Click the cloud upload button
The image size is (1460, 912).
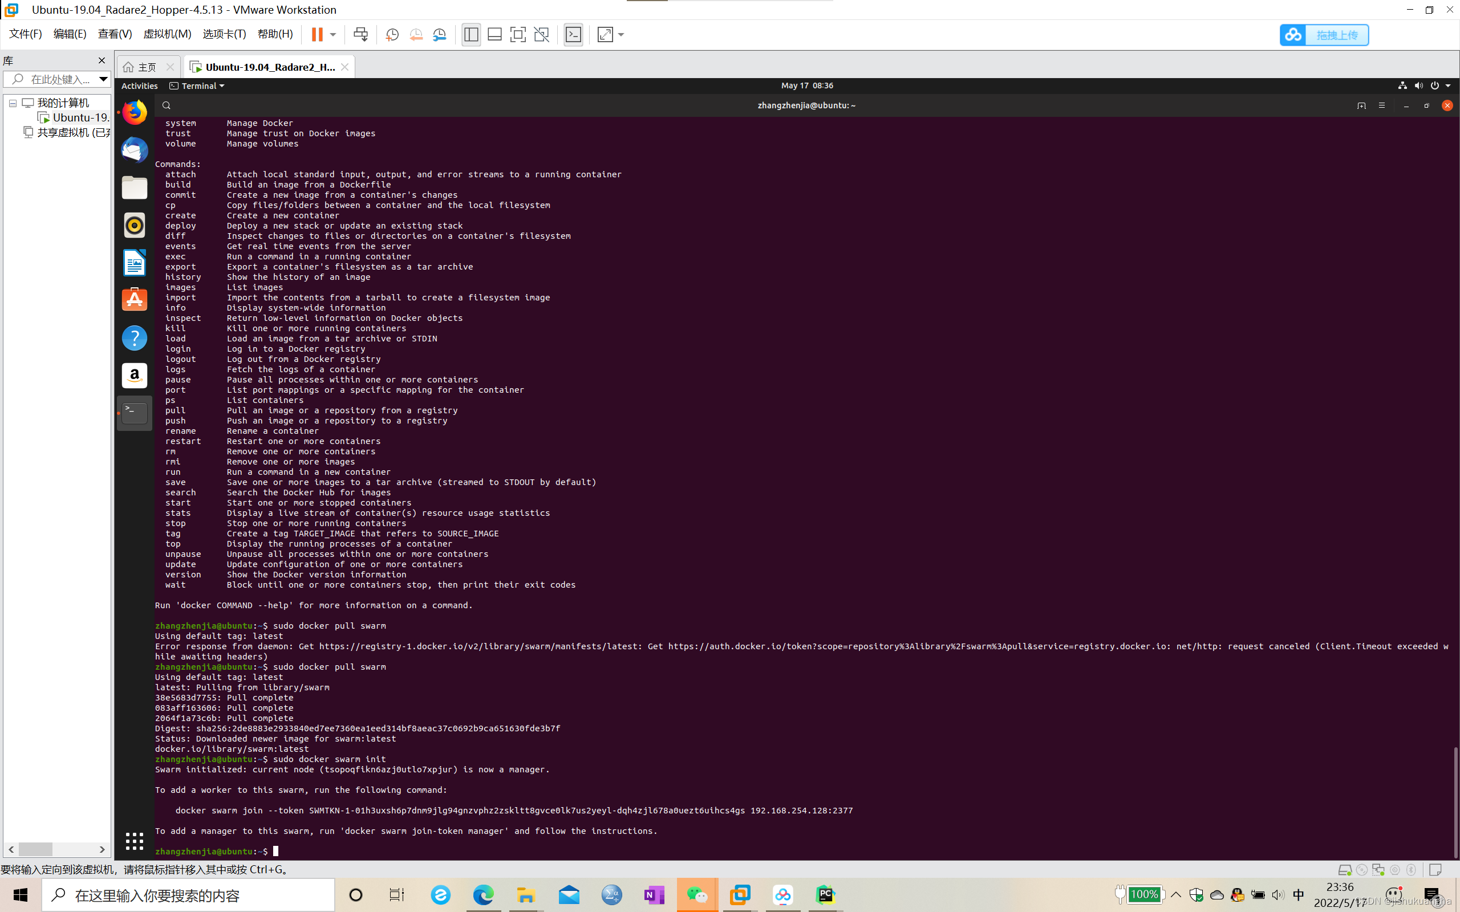pos(1324,35)
